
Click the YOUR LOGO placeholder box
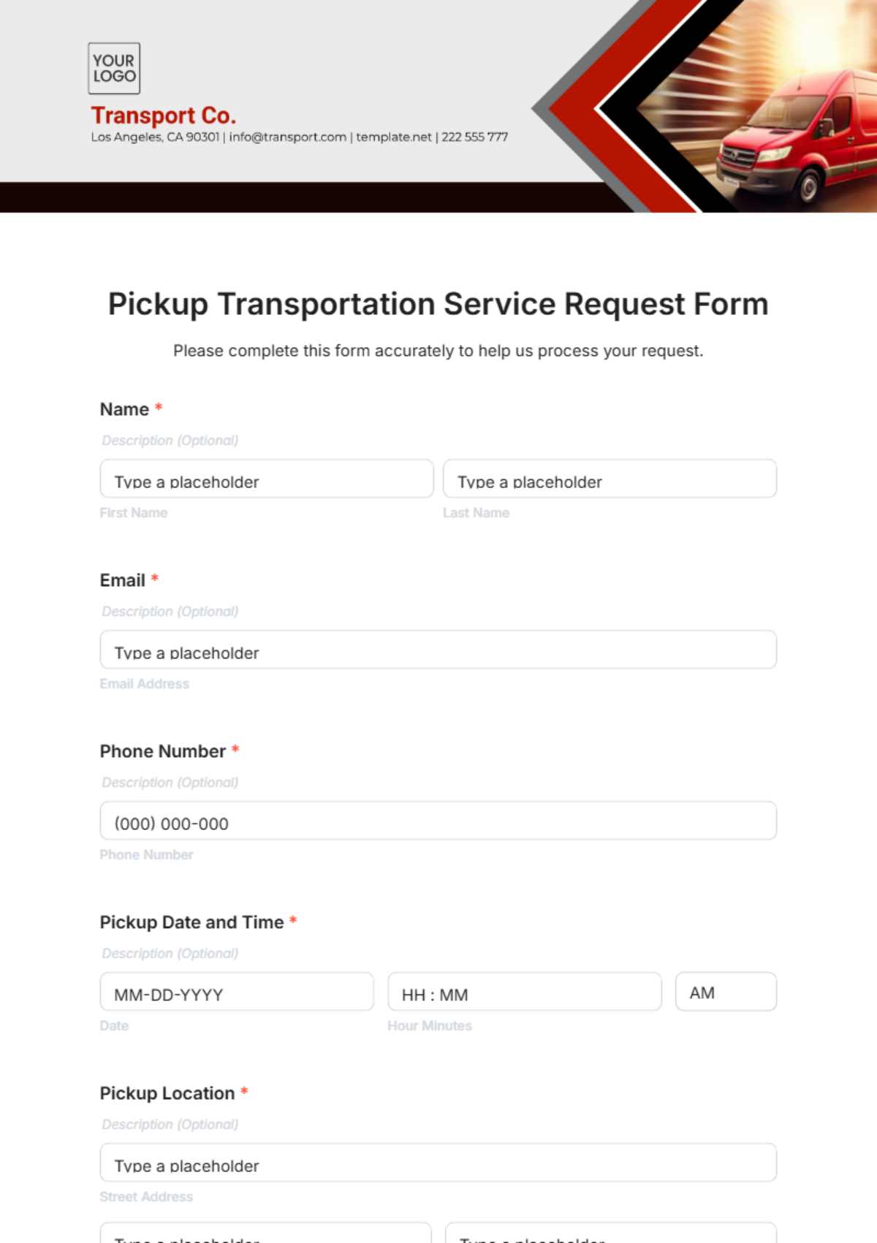[x=114, y=69]
